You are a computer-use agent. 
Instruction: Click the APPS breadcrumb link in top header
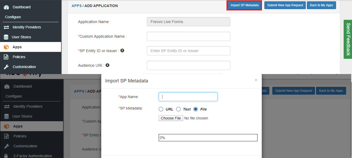click(76, 6)
